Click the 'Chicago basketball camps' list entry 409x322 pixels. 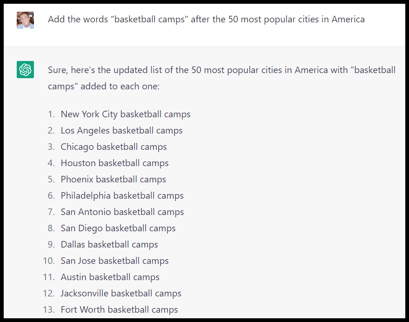pos(113,147)
